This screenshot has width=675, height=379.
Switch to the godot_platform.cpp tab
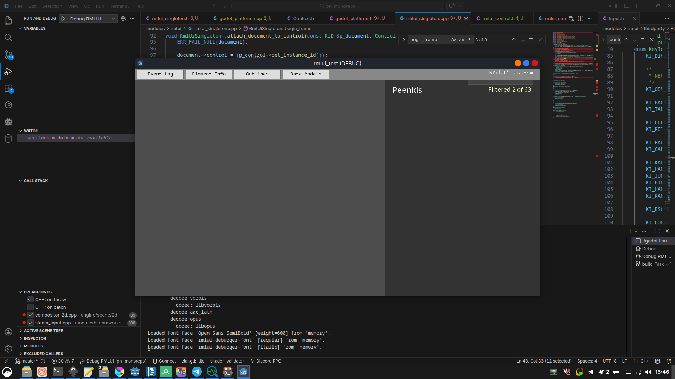pos(241,18)
